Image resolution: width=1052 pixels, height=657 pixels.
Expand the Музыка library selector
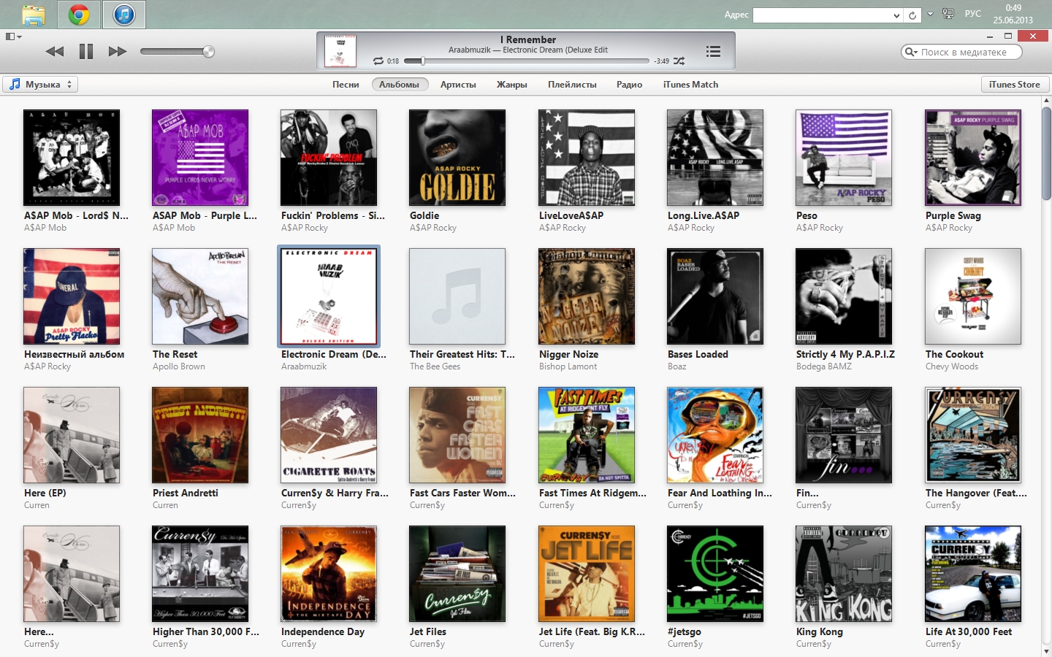tap(40, 85)
